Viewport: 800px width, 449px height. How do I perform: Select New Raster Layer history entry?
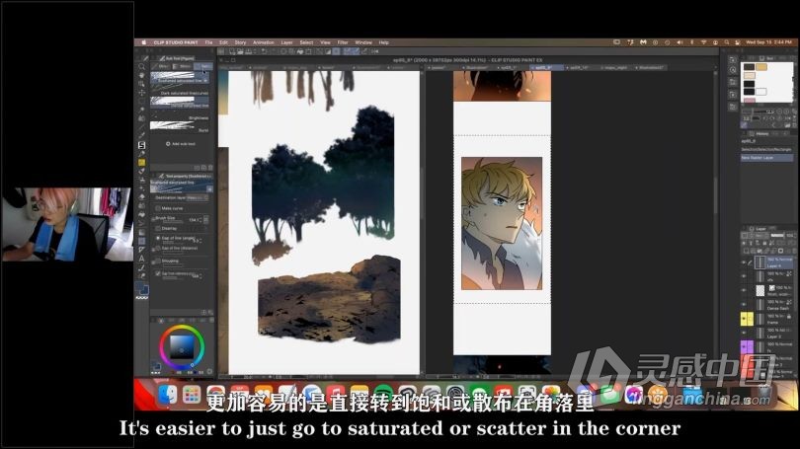pyautogui.click(x=766, y=158)
